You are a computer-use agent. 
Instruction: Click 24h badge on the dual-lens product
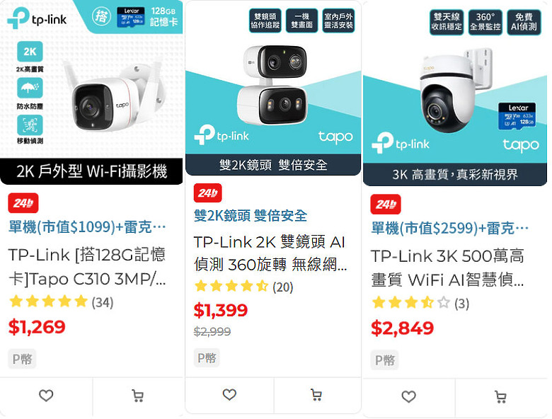tap(207, 193)
